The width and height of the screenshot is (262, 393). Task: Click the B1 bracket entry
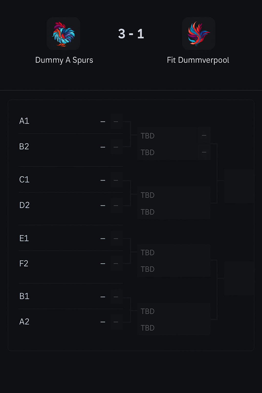(x=24, y=296)
